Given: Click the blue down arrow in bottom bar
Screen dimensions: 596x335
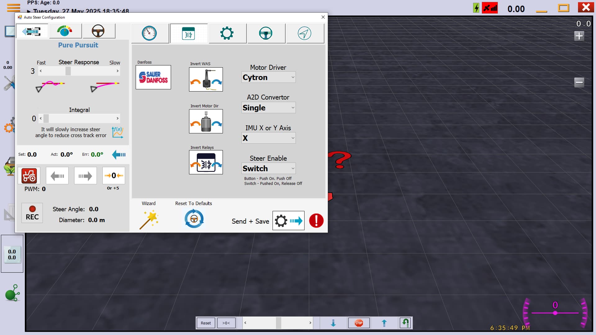Looking at the screenshot, I should (333, 323).
